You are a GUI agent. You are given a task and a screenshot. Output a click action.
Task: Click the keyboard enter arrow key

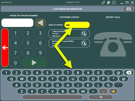coord(101,97)
